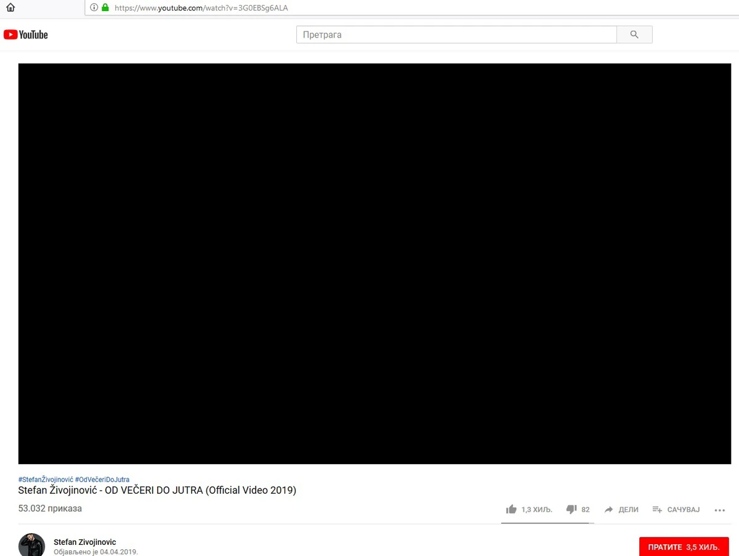Screen dimensions: 739x556
Task: Open the #StefanŽivojinović hashtag link
Action: pyautogui.click(x=46, y=479)
